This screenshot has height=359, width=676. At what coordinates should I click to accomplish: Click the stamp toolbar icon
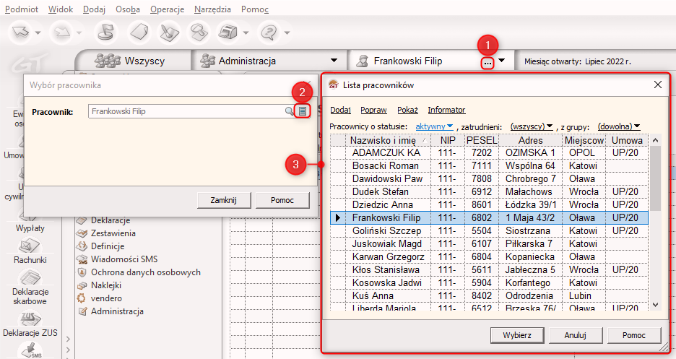(x=105, y=33)
